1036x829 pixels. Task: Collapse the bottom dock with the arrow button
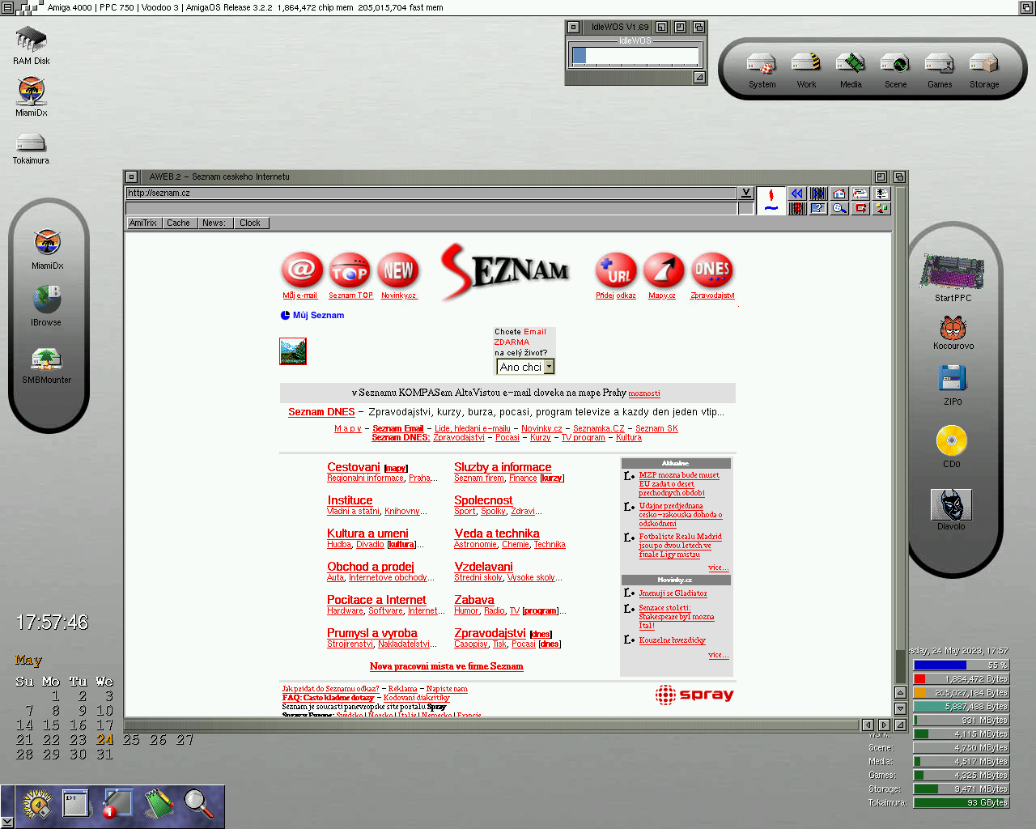(7, 822)
